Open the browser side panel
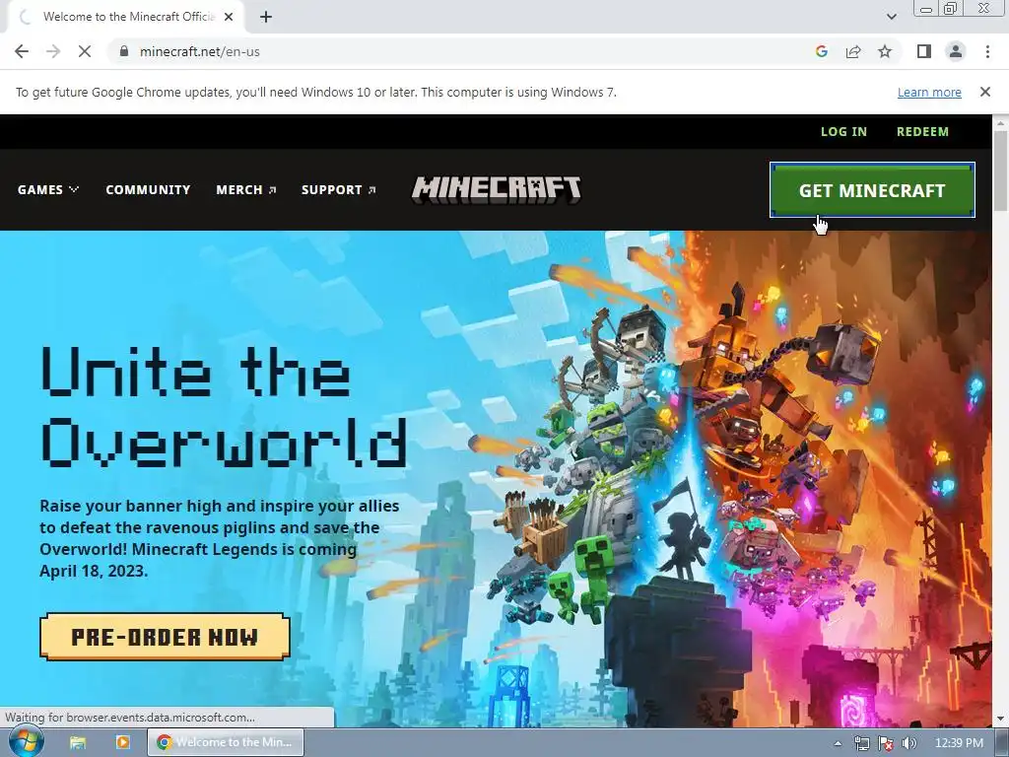The image size is (1009, 757). pos(924,51)
